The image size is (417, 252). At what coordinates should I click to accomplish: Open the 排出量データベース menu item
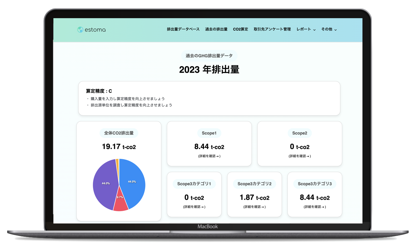[183, 29]
